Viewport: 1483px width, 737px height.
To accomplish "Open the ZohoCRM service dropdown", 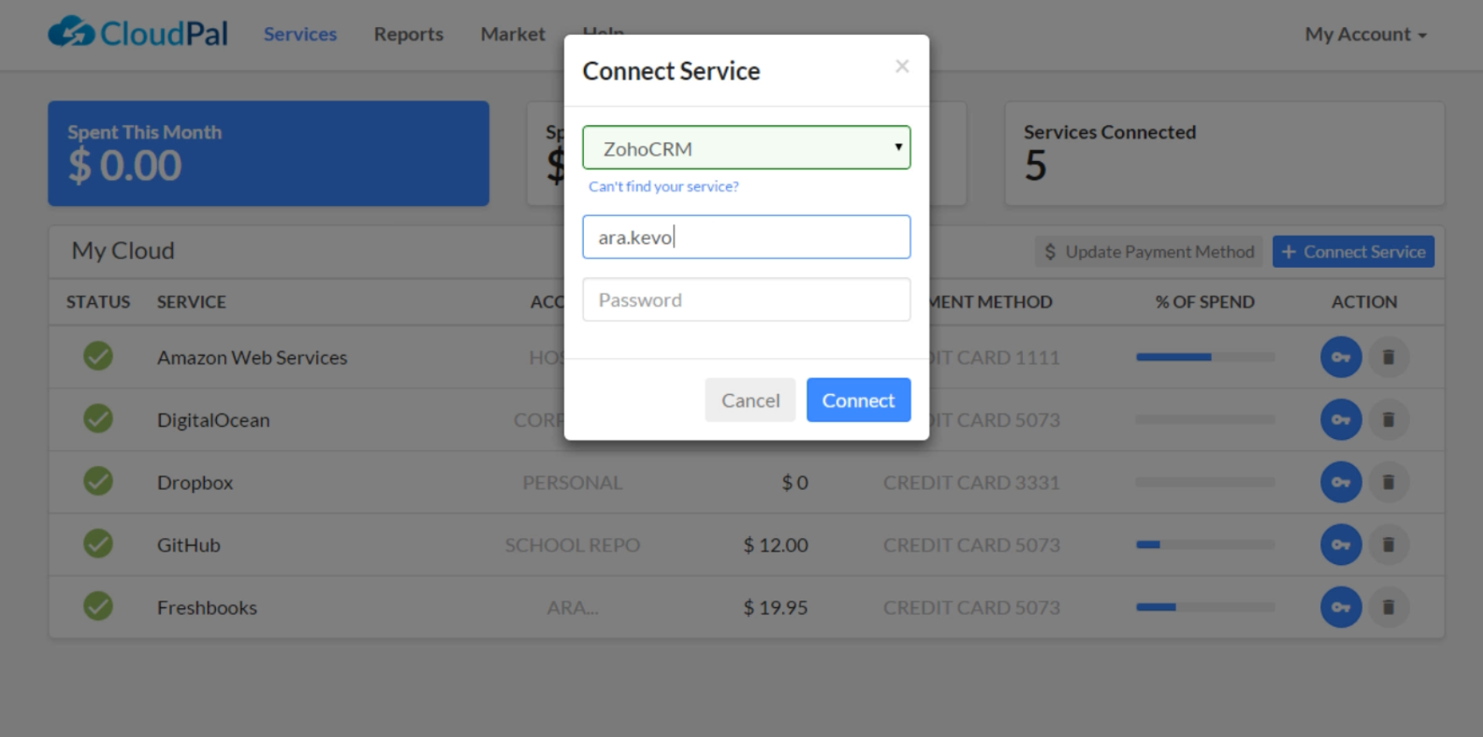I will pos(747,147).
